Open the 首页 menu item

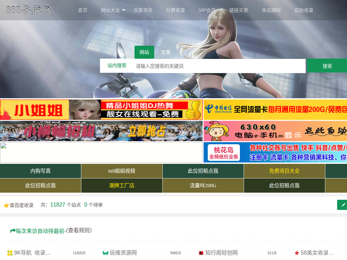pyautogui.click(x=82, y=10)
